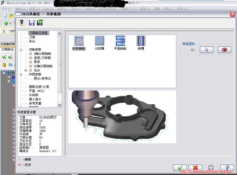237x175 pixels.
Task: Click the X coordinate value field
Action: click(x=11, y=31)
